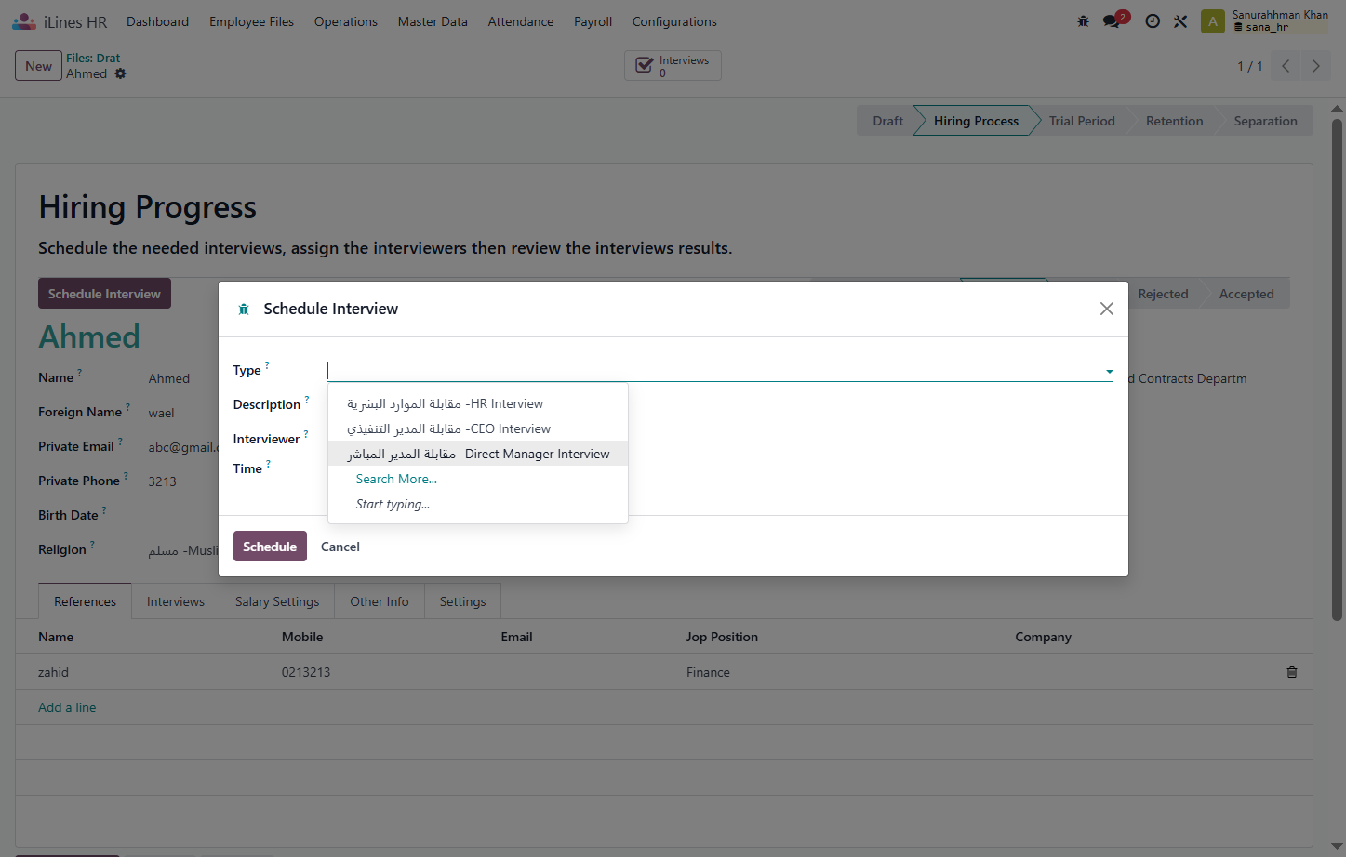Click the Accepted hiring stage
The width and height of the screenshot is (1346, 857).
pyautogui.click(x=1246, y=294)
